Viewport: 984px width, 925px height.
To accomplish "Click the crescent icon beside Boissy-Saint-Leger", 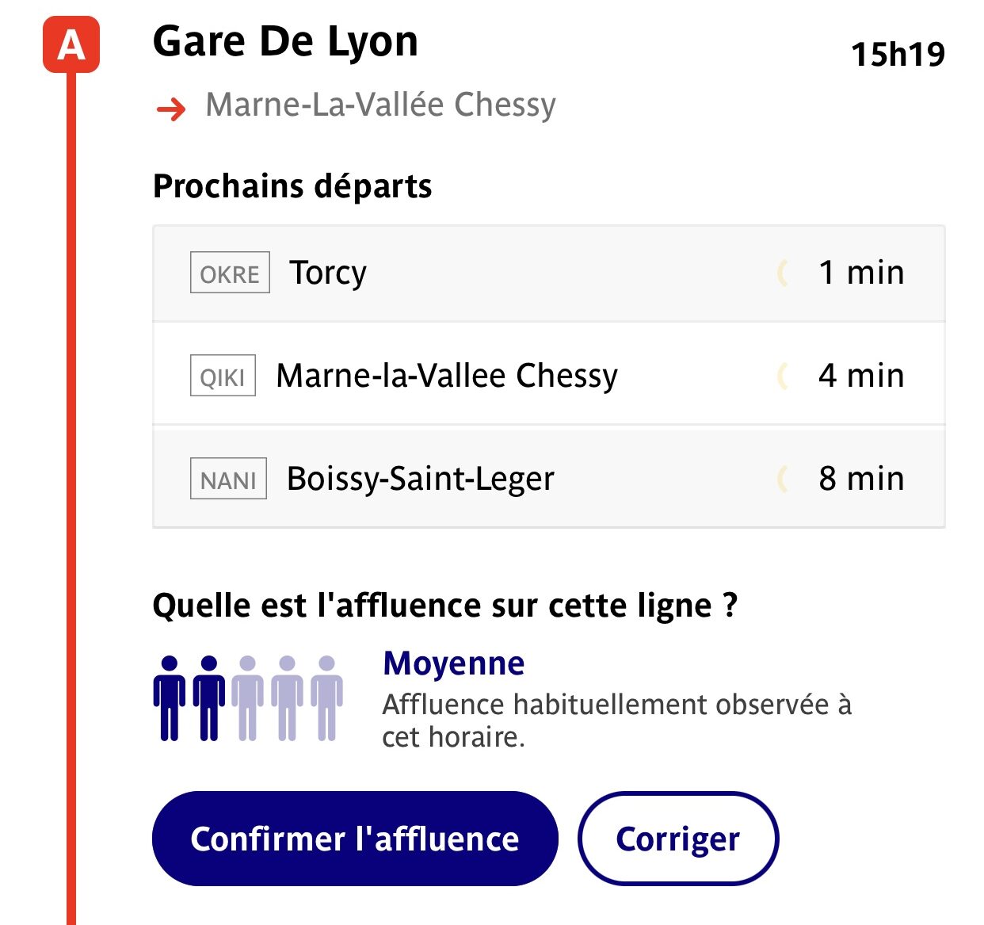I will [x=784, y=478].
